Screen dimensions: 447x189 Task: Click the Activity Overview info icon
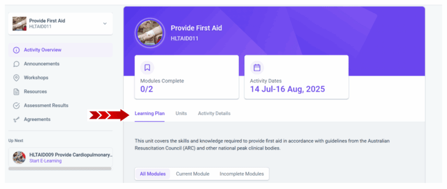tap(17, 50)
